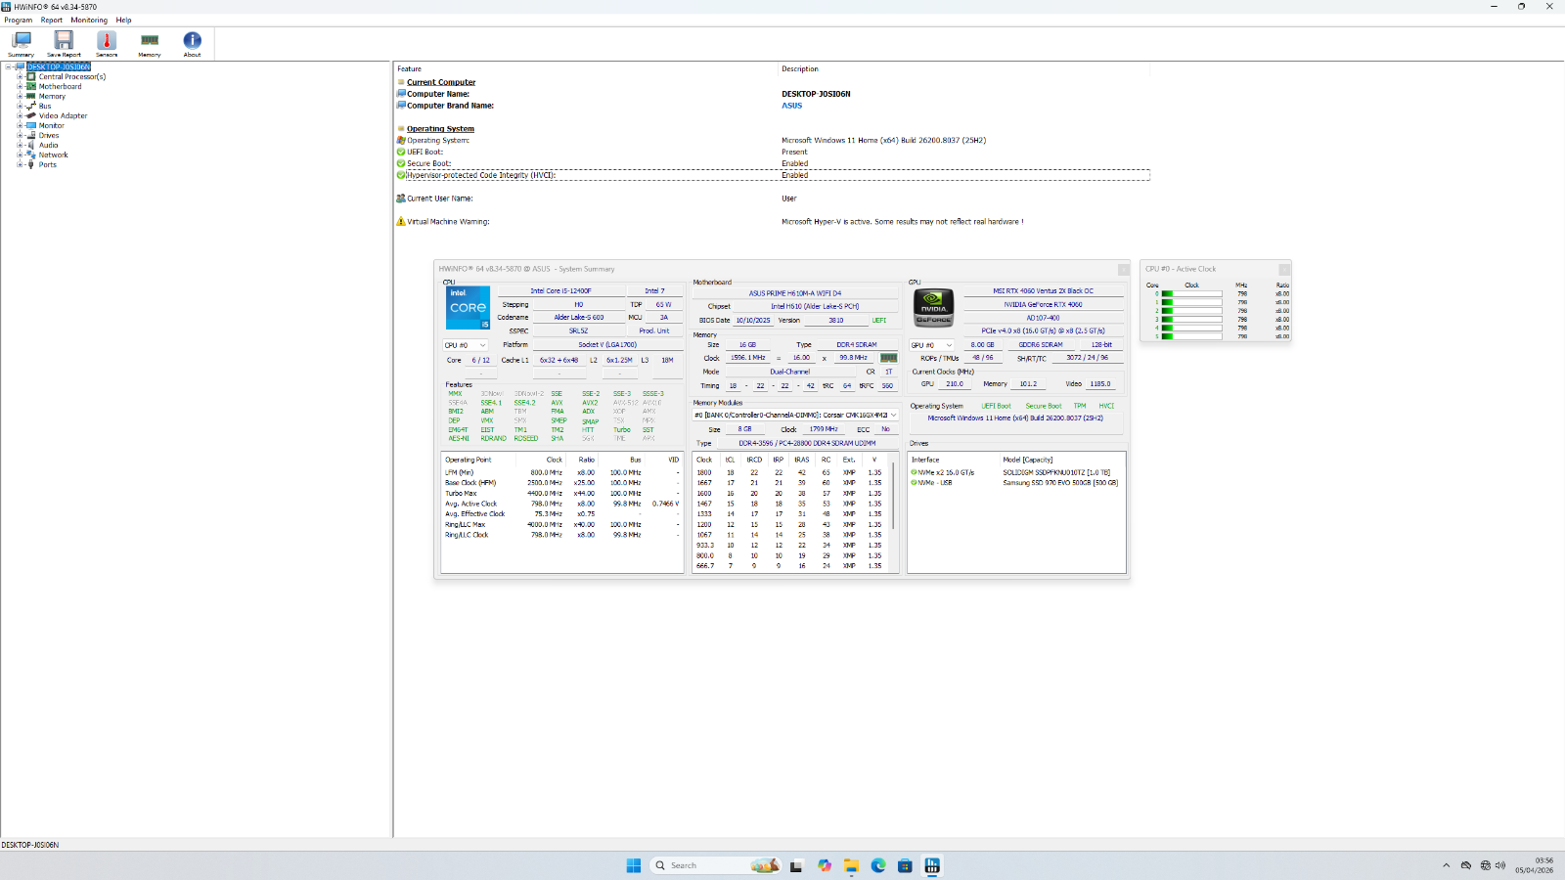Click the Virtual Machine Warning triangle icon
Screen dimensions: 1565x880
pyautogui.click(x=401, y=222)
